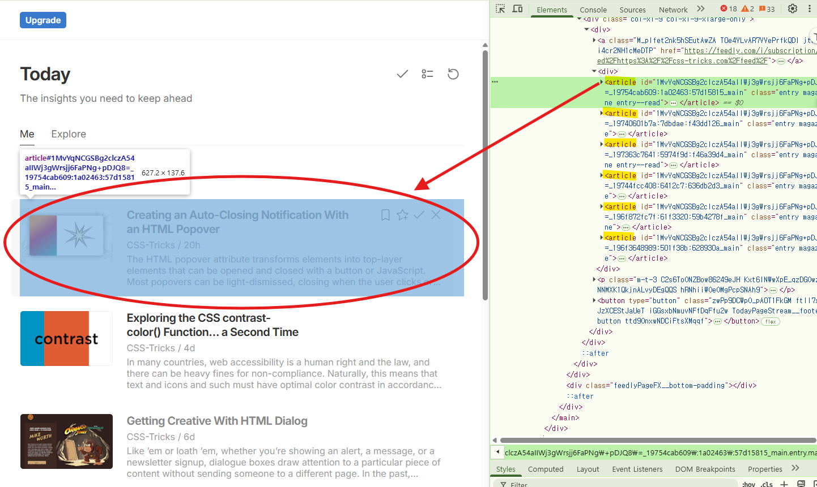Click the blue Upgrade button
This screenshot has width=817, height=487.
(x=43, y=20)
